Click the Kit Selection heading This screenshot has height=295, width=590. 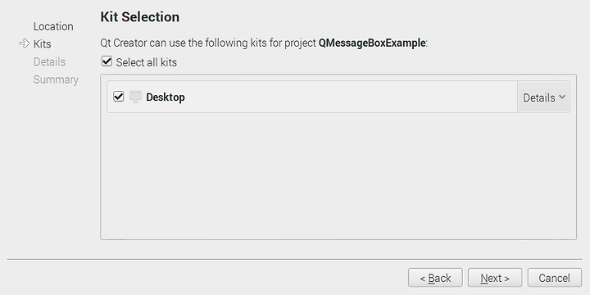[140, 17]
